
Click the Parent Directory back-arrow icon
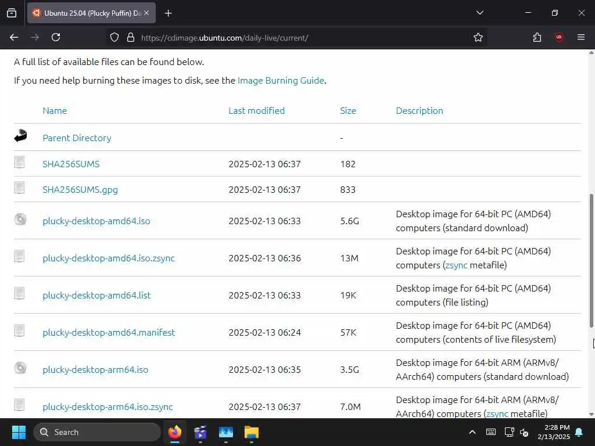(x=20, y=136)
